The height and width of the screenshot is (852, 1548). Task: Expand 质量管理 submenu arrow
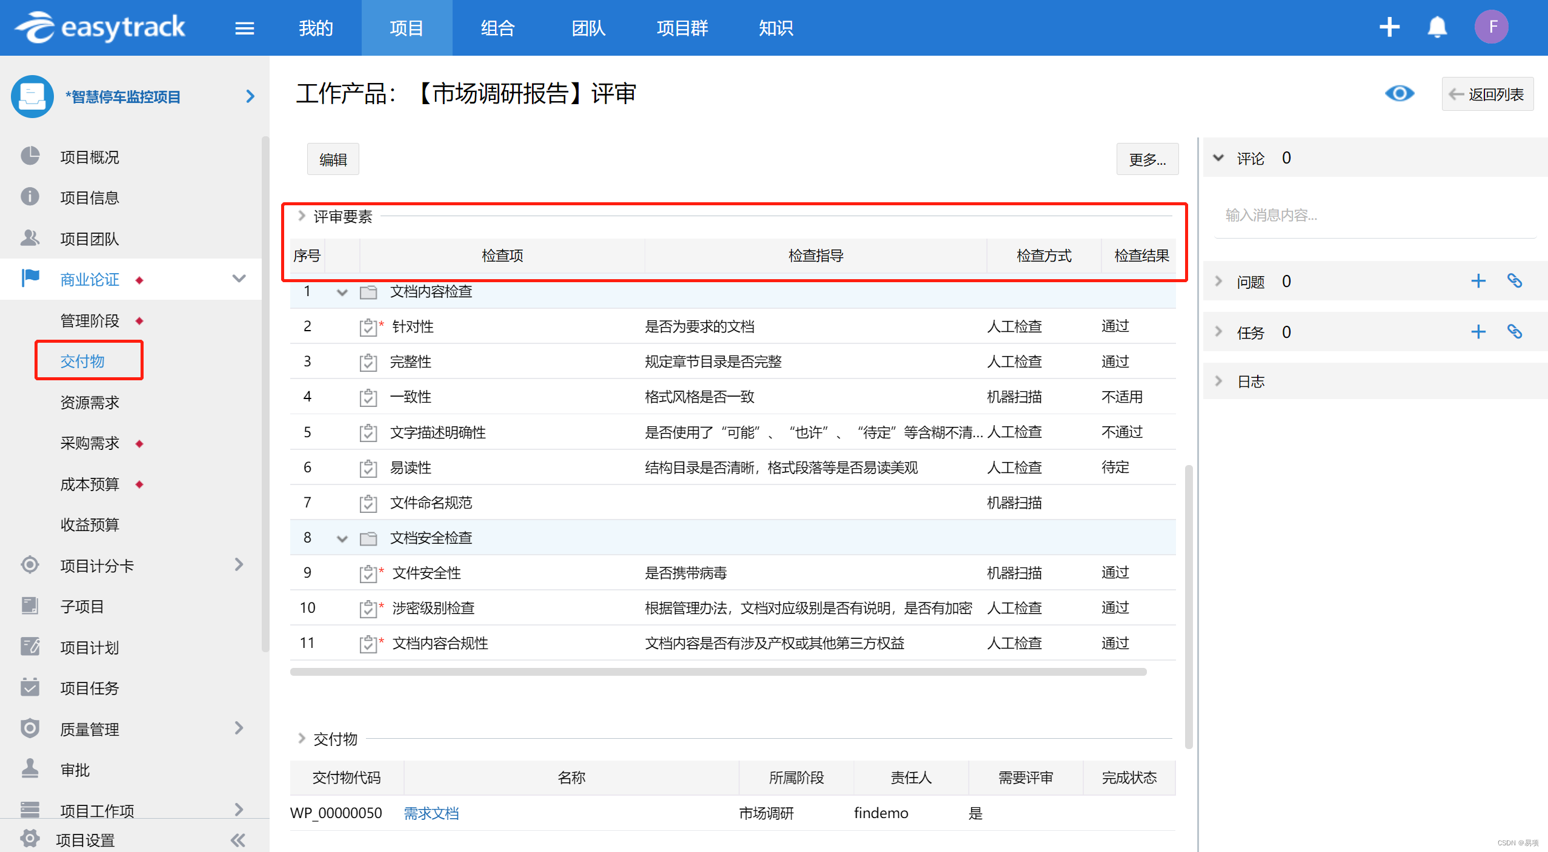[x=239, y=728]
